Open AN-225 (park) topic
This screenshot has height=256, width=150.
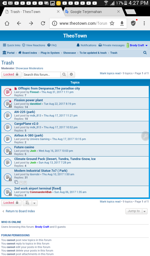click(25, 112)
